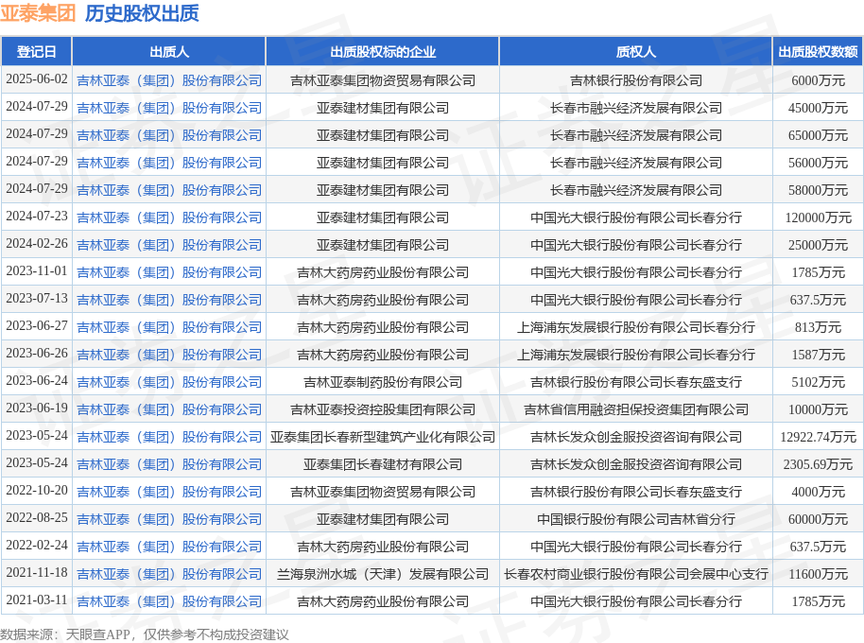
Task: Open the pledgor link in the 12922.74万元 row
Action: pyautogui.click(x=169, y=438)
